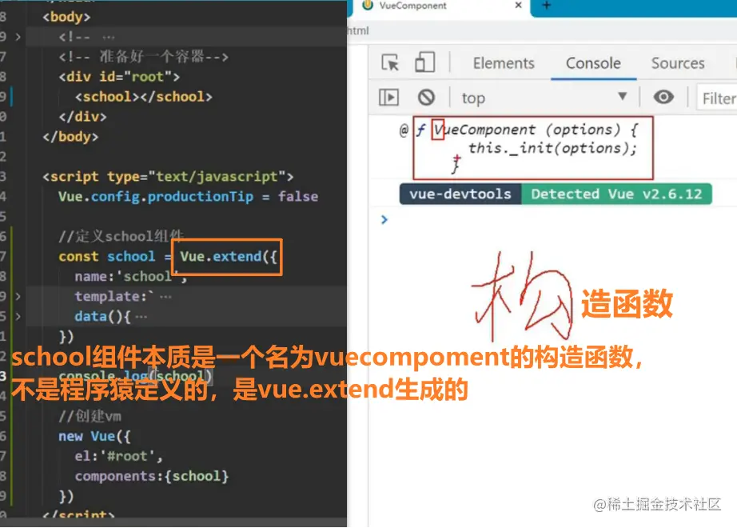737x528 pixels.
Task: Click the opening <body> tag
Action: pos(66,17)
